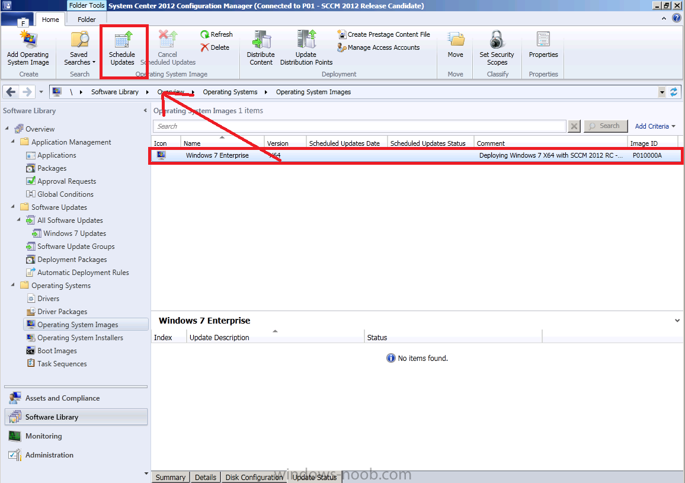
Task: Switch to the Folder ribbon tab
Action: point(87,20)
